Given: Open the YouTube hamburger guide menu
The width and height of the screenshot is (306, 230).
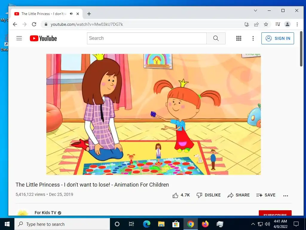Looking at the screenshot, I should 19,38.
